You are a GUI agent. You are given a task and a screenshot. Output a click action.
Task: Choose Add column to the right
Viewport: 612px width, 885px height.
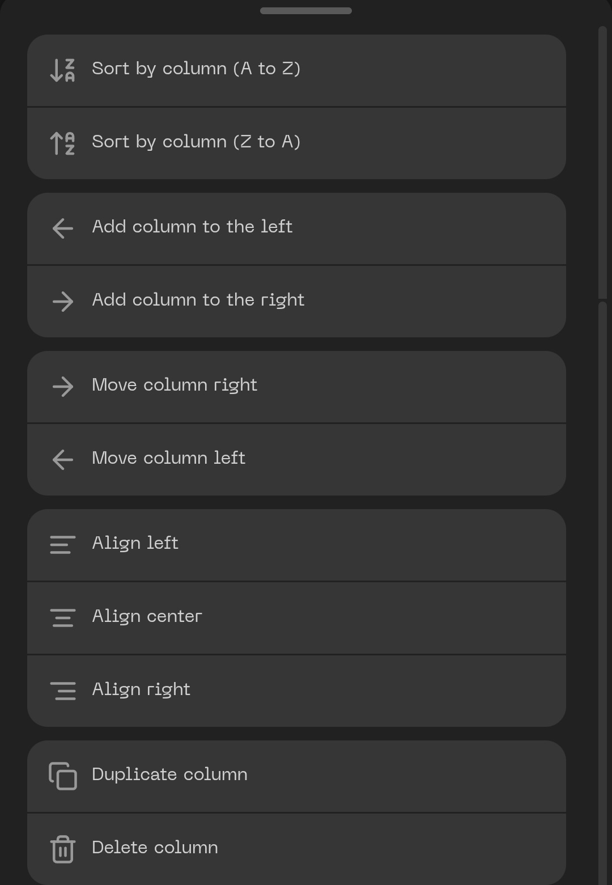click(x=198, y=300)
